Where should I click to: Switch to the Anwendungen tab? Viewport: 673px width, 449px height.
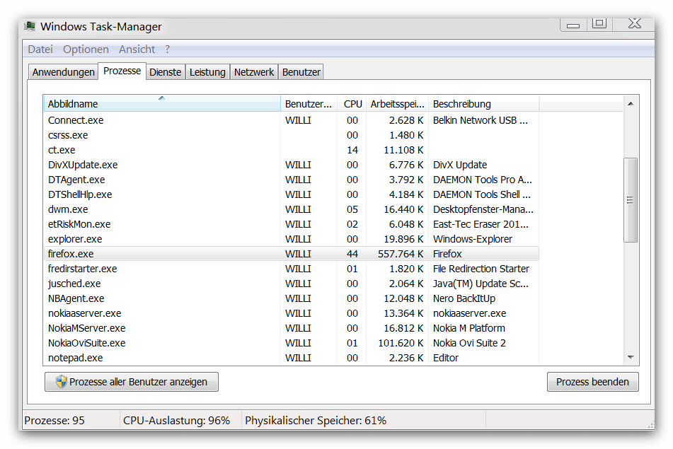pos(63,72)
